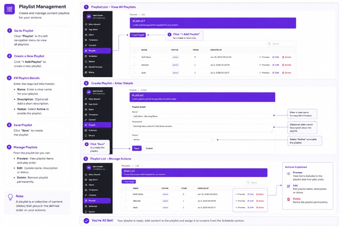Open Schedule icon in Enter Details sidebar
The width and height of the screenshot is (343, 228).
point(86,130)
